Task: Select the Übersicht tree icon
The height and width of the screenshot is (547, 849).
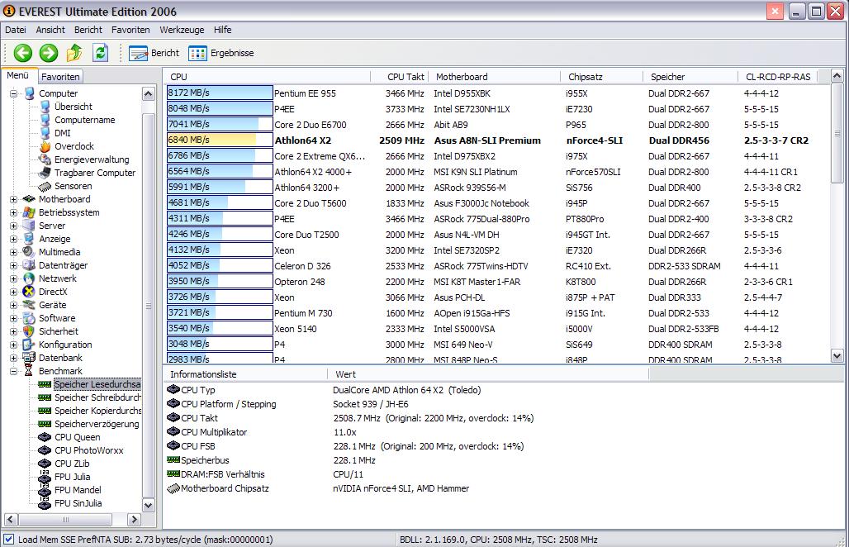Action: (45, 107)
